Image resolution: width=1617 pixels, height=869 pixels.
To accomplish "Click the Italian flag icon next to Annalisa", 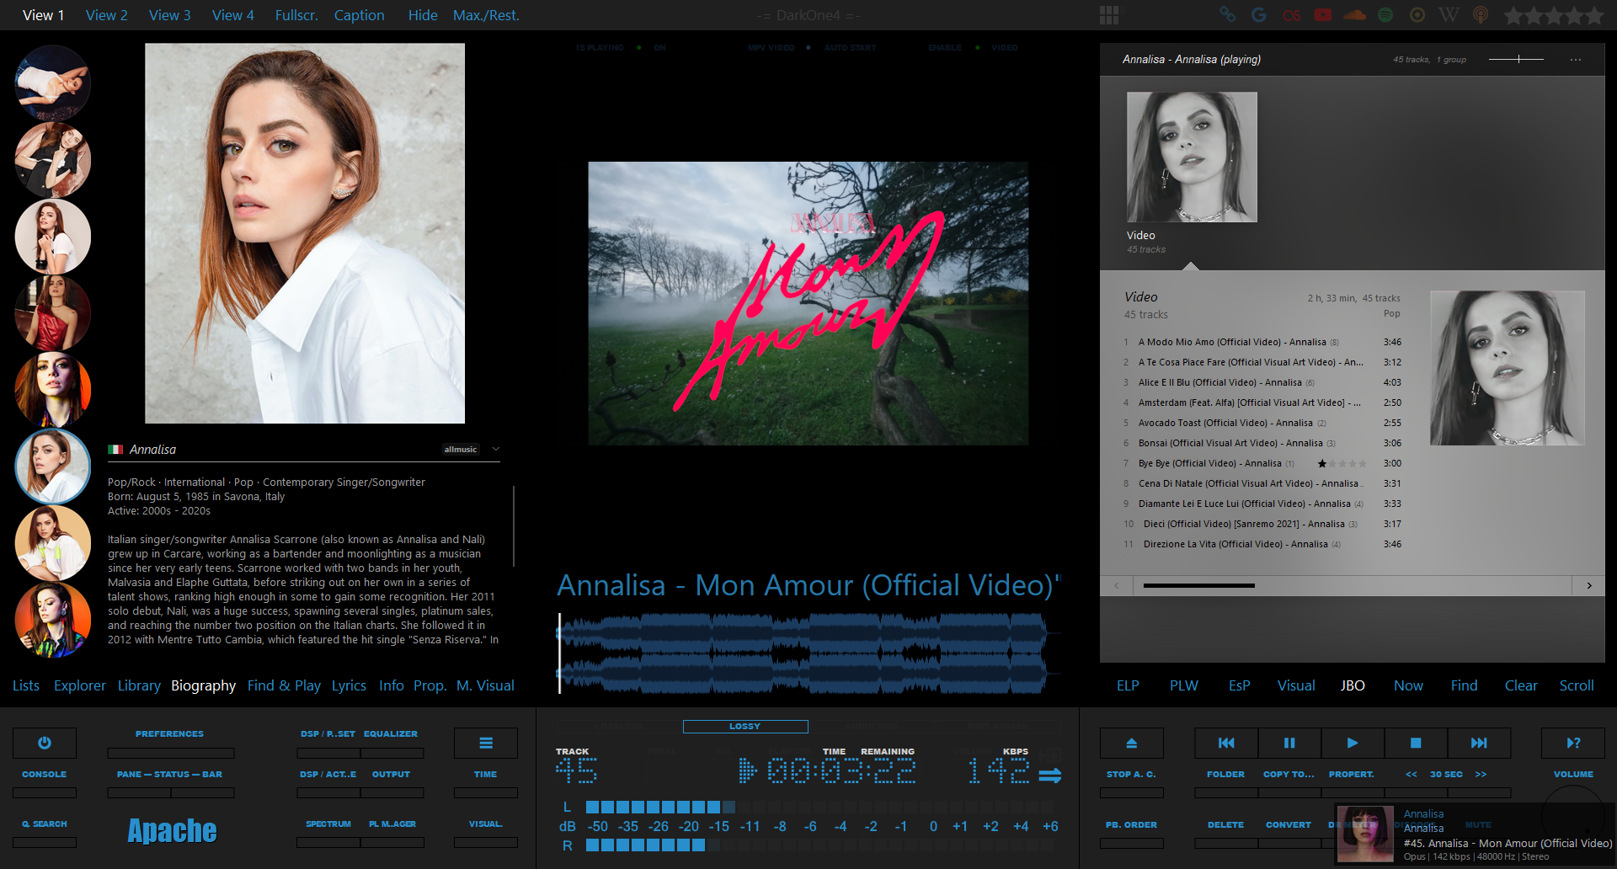I will (115, 450).
